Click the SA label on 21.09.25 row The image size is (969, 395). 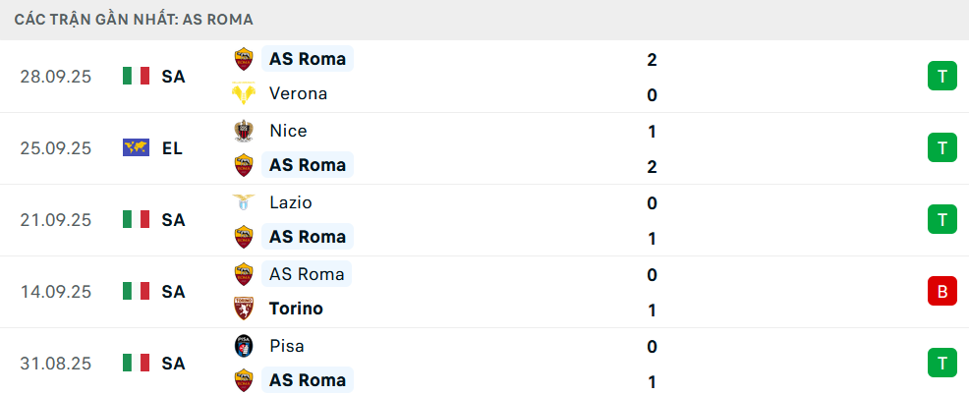173,220
